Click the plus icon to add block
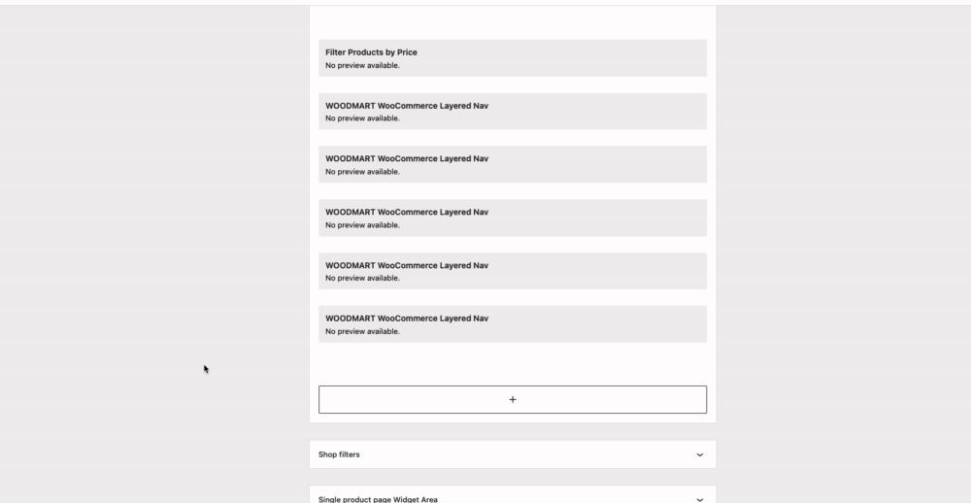Viewport: 971px width, 503px height. (x=512, y=399)
